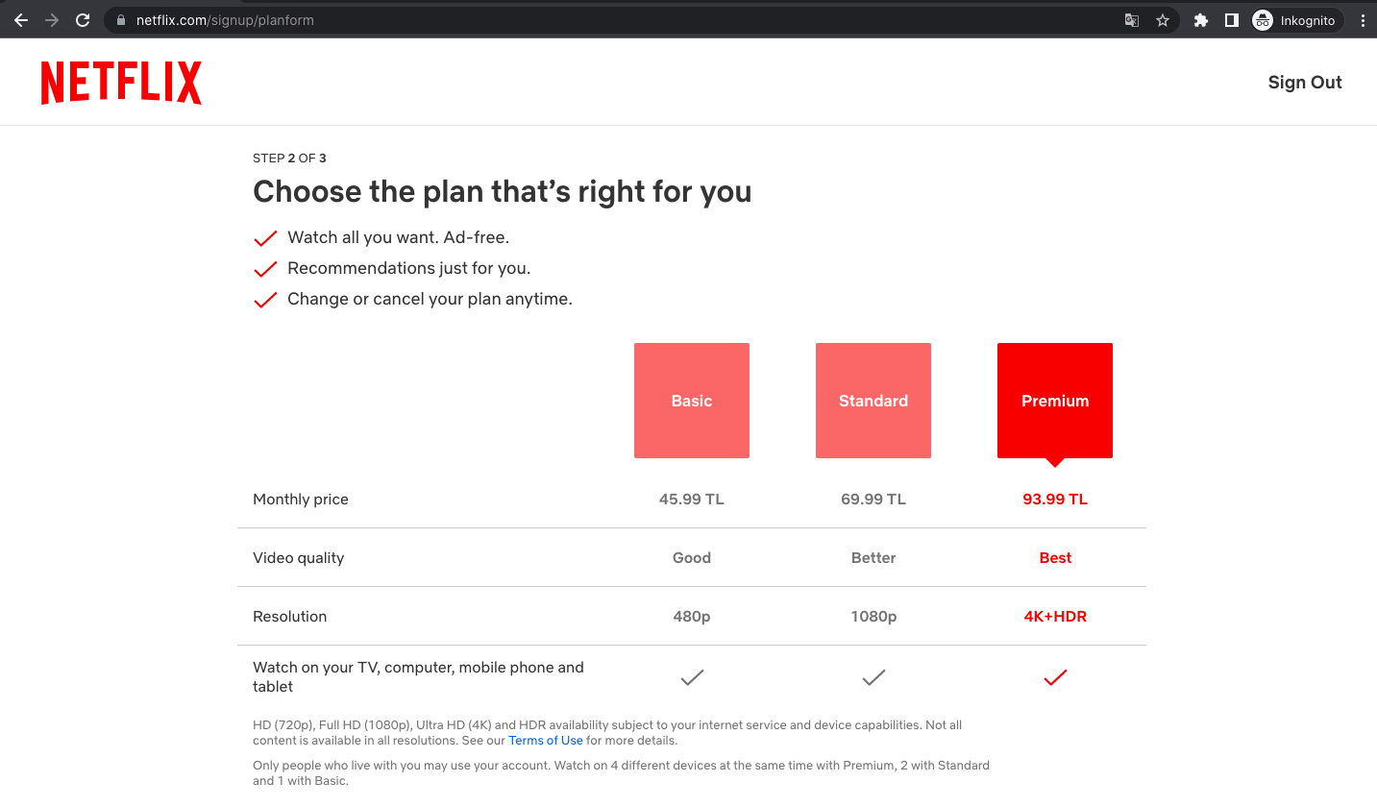Screen dimensions: 1377x807
Task: Click the Standard 1080p resolution cell
Action: [x=873, y=617]
